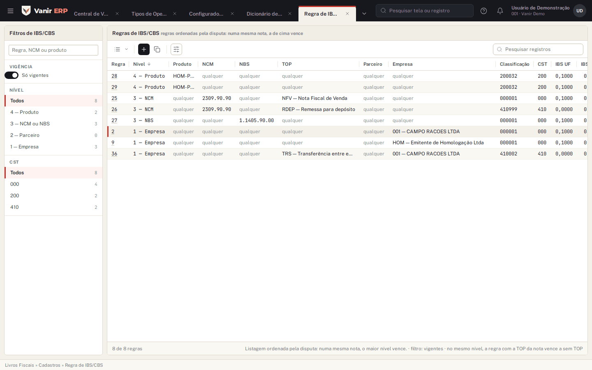Filter by nível 3 — NCM ou NBS
The width and height of the screenshot is (592, 370).
pyautogui.click(x=53, y=124)
